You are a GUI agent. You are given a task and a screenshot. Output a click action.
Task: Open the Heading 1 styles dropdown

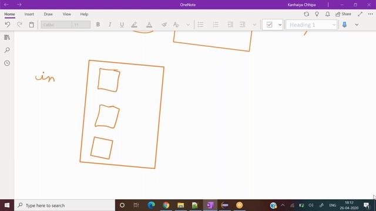(311, 25)
